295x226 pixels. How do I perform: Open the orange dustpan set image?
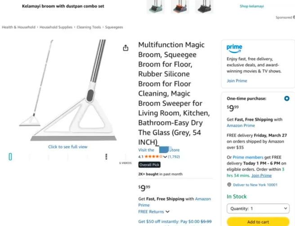click(x=180, y=6)
